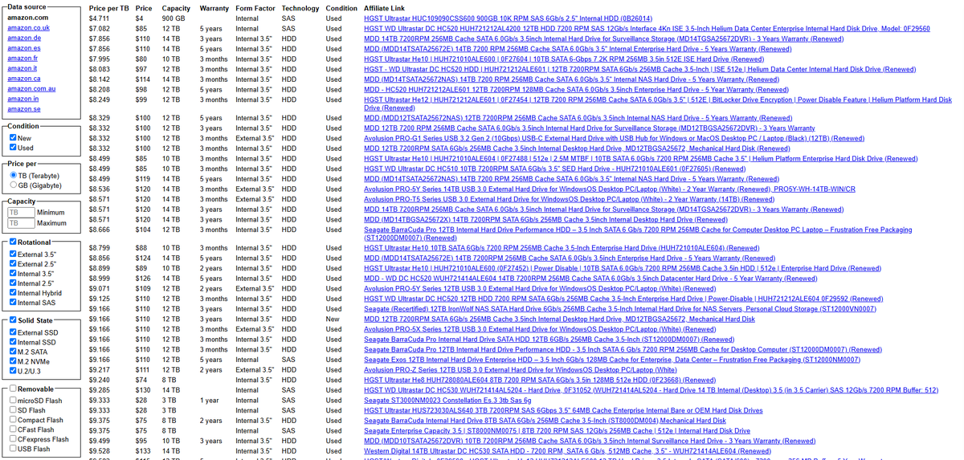The image size is (964, 460).
Task: Uncheck the Internal SAS checkbox
Action: 13,303
